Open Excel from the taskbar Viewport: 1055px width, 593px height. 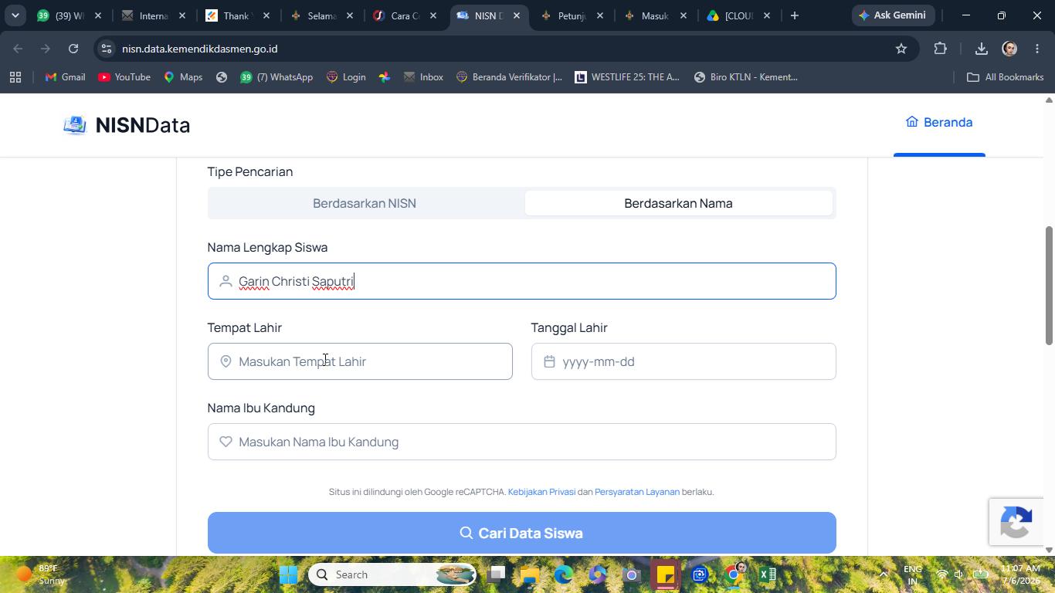[x=767, y=574]
